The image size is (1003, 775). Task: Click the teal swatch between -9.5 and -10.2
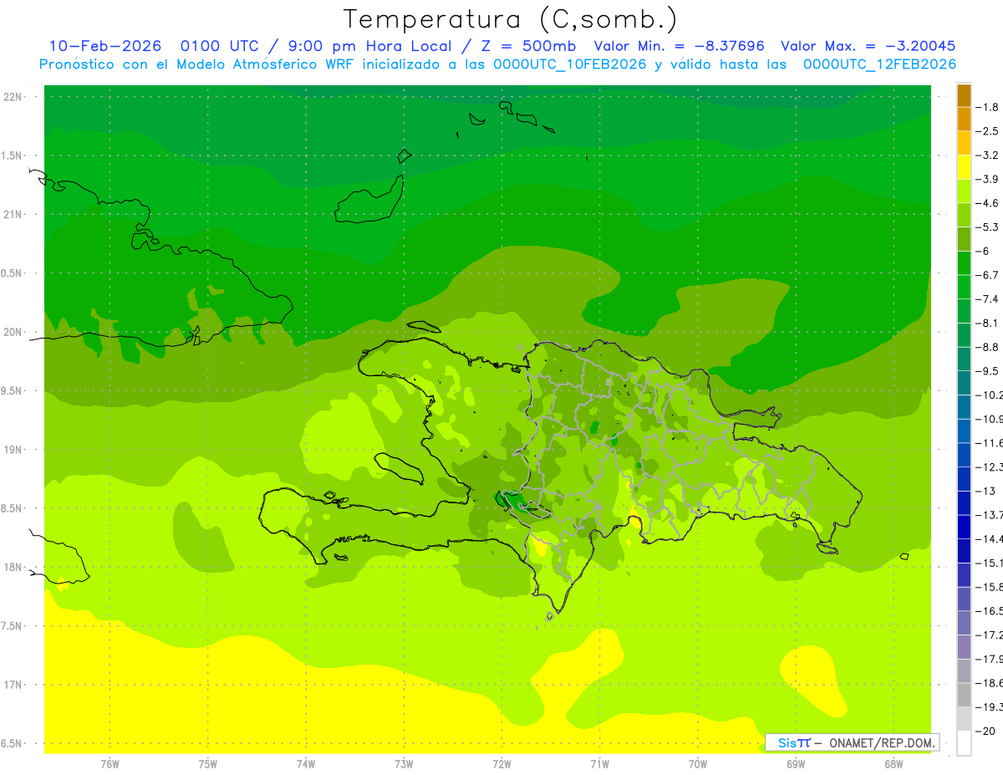click(964, 383)
